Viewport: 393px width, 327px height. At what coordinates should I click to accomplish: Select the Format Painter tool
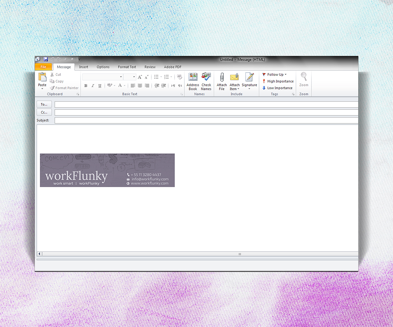tap(64, 88)
